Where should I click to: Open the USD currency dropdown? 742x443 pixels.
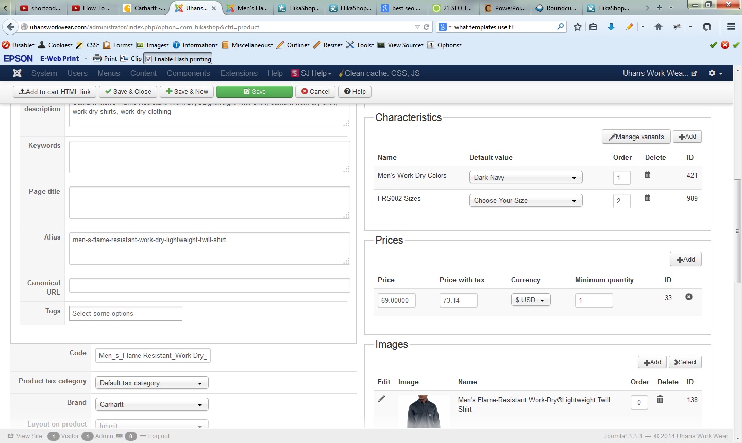(x=531, y=300)
